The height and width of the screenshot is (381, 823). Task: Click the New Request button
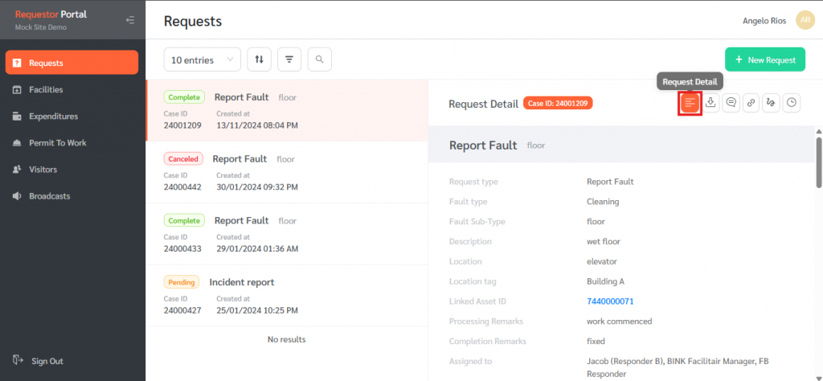coord(764,59)
